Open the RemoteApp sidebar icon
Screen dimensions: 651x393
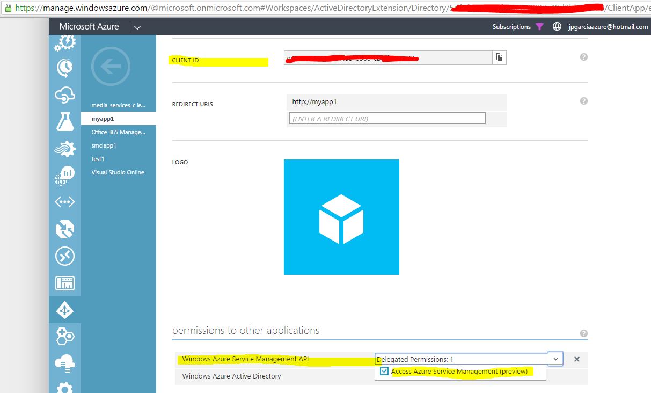point(65,256)
